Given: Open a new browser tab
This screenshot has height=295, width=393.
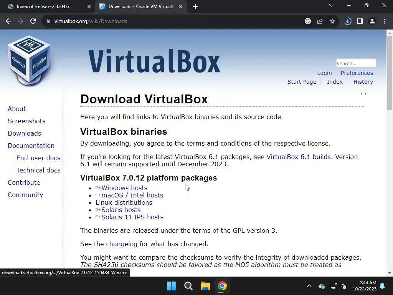Looking at the screenshot, I should point(195,7).
